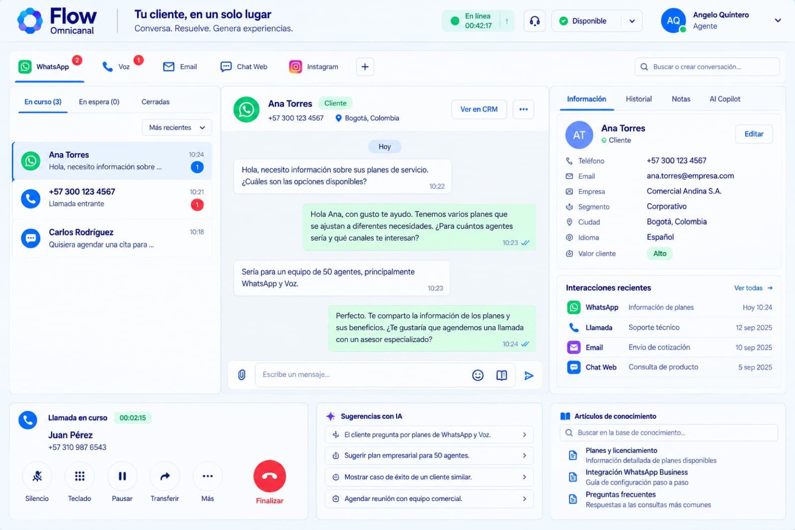Click the Buscar o crear conversación field

coord(707,67)
